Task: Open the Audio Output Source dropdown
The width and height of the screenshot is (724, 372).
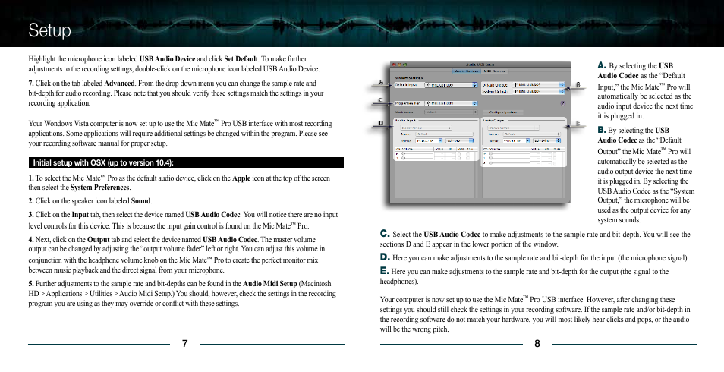Action: (532, 134)
